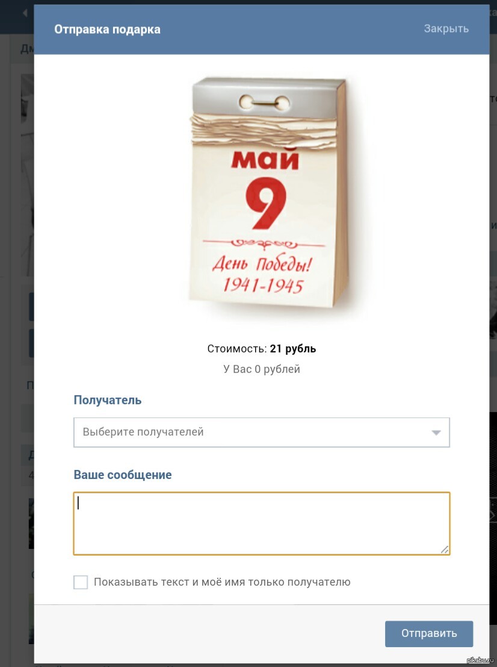
Task: Close the dialog via 'Закрыть'
Action: coord(446,28)
